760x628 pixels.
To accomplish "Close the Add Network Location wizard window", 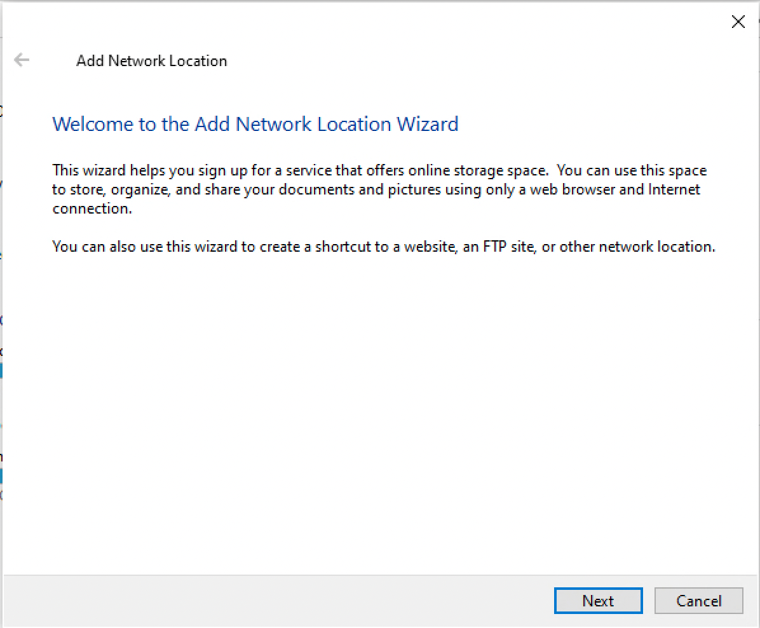I will 738,22.
